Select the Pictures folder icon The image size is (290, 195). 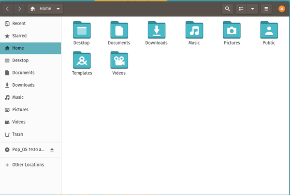pos(232,30)
